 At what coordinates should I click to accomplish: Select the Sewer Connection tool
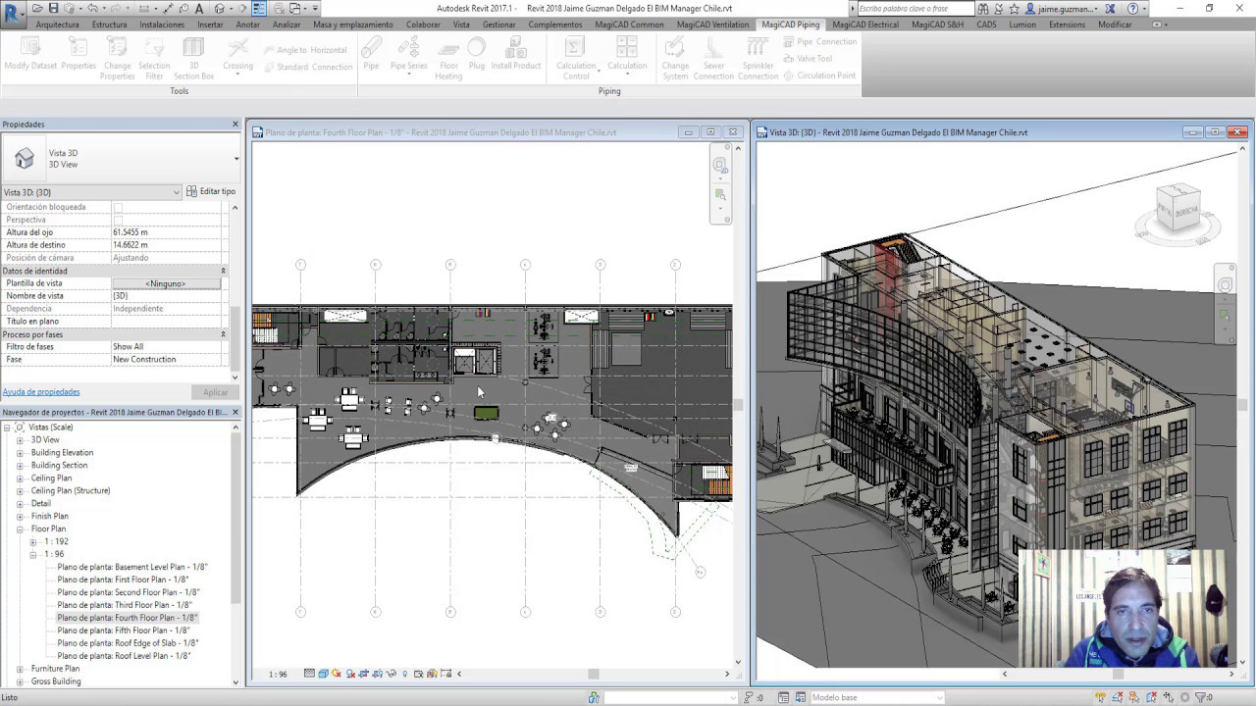coord(713,58)
